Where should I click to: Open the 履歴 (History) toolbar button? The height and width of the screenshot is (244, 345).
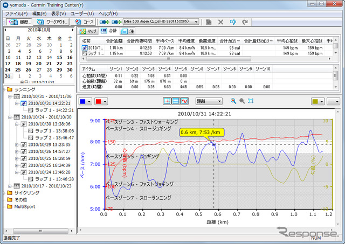tap(19, 22)
